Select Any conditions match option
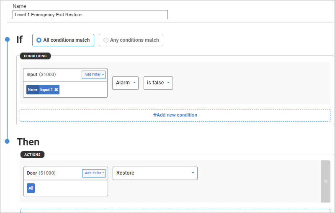The height and width of the screenshot is (213, 335). pos(131,40)
